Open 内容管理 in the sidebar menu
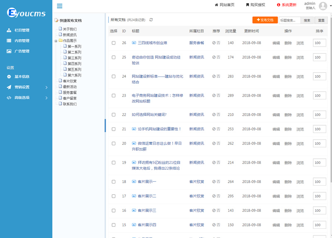The image size is (332, 238). click(x=22, y=41)
